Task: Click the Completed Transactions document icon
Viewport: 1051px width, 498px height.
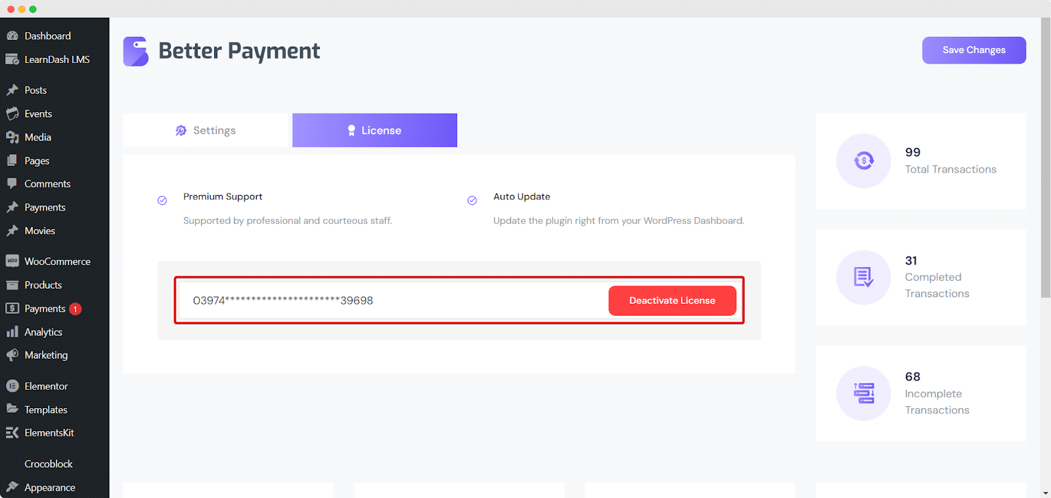Action: tap(864, 277)
